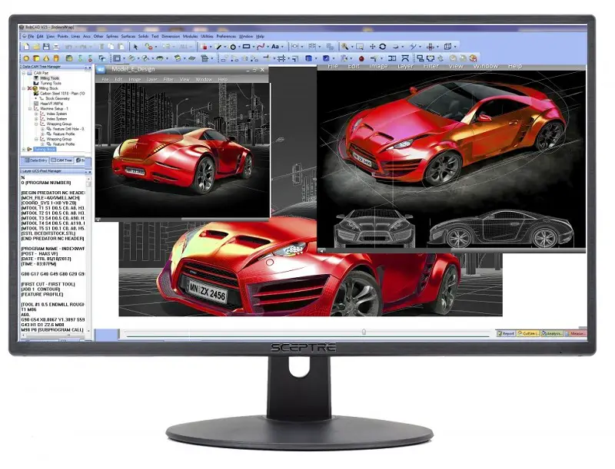
Task: Click the Save floppy disk icon
Action: [x=46, y=47]
